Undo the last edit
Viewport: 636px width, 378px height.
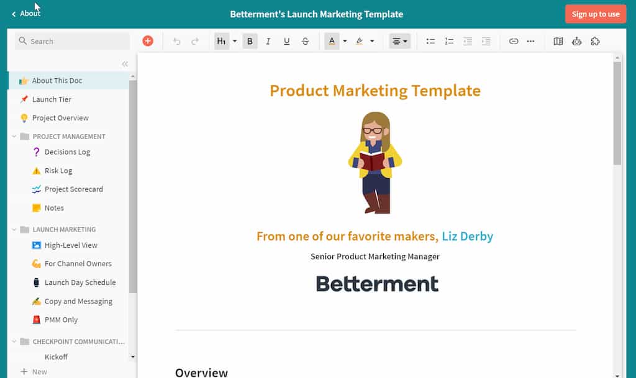[x=176, y=41]
